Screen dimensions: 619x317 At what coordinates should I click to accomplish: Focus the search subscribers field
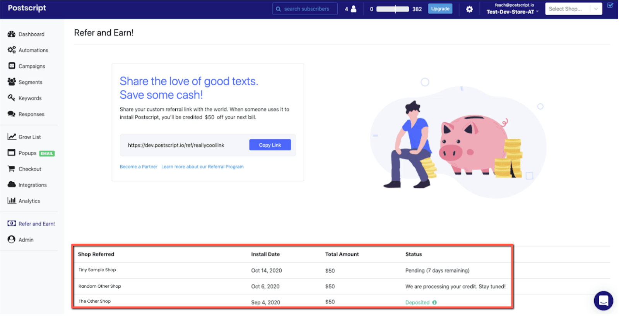(305, 9)
